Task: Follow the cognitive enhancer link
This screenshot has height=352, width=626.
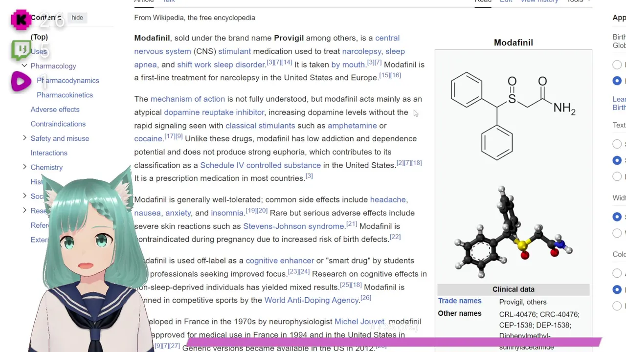Action: [x=280, y=261]
